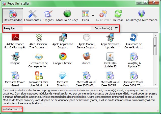
Task: Open the Desinstalador section
Action: tap(13, 16)
